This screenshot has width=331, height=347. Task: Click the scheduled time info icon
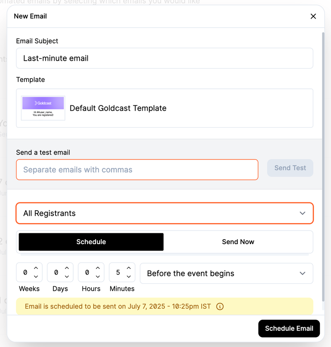point(220,307)
